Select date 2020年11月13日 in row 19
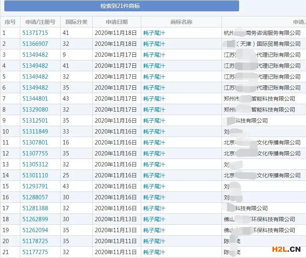Image resolution: width=306 pixels, height=258 pixels. [x=116, y=230]
